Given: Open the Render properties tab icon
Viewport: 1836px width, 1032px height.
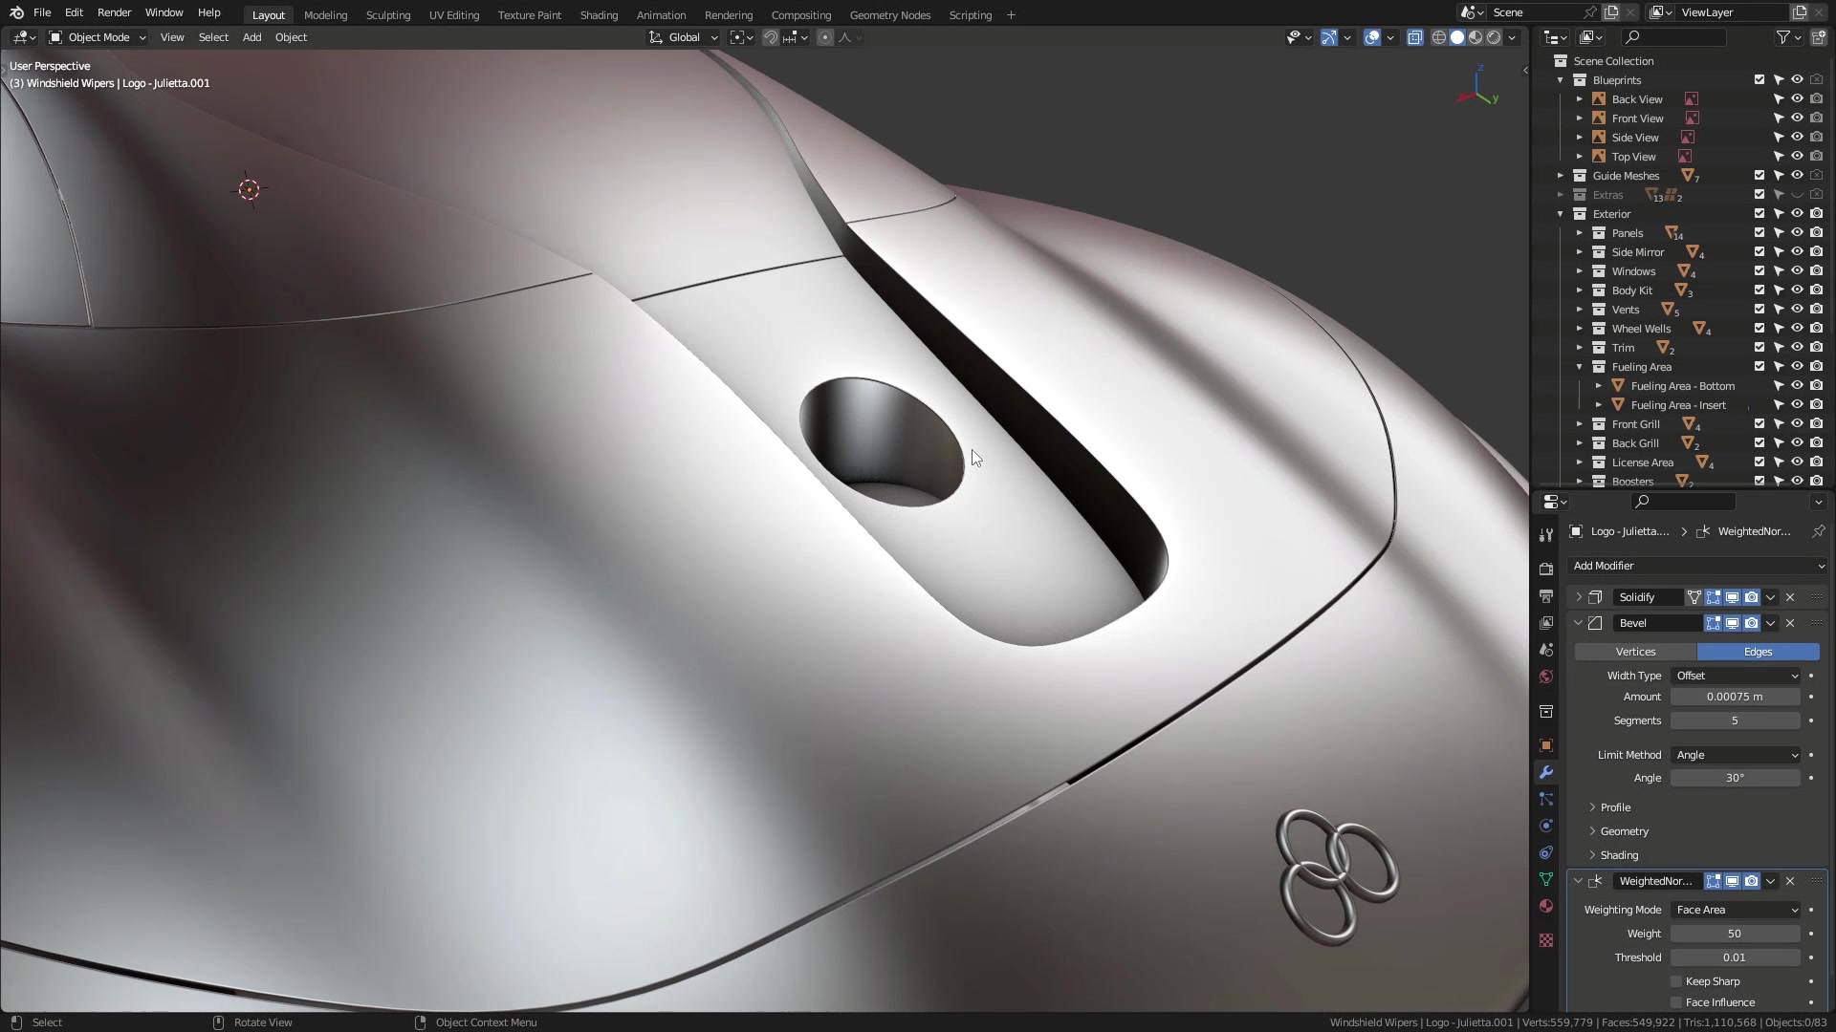Looking at the screenshot, I should pyautogui.click(x=1546, y=569).
